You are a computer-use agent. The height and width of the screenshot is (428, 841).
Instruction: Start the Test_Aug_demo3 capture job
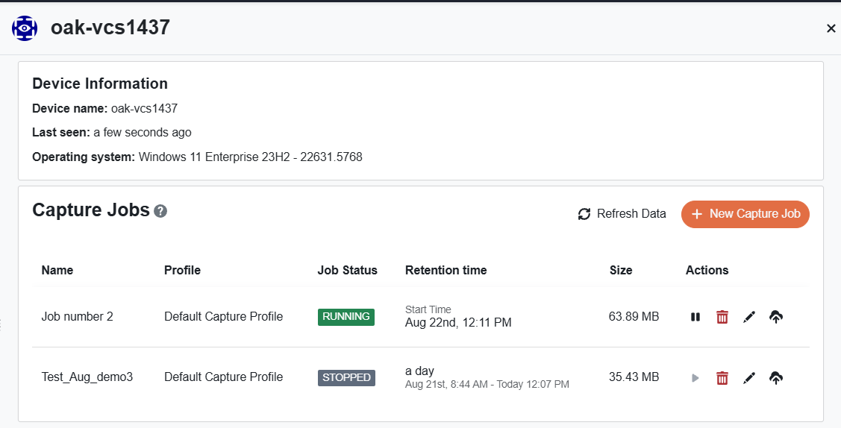point(695,378)
